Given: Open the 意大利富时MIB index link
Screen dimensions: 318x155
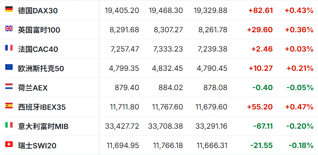Looking at the screenshot, I should [43, 126].
